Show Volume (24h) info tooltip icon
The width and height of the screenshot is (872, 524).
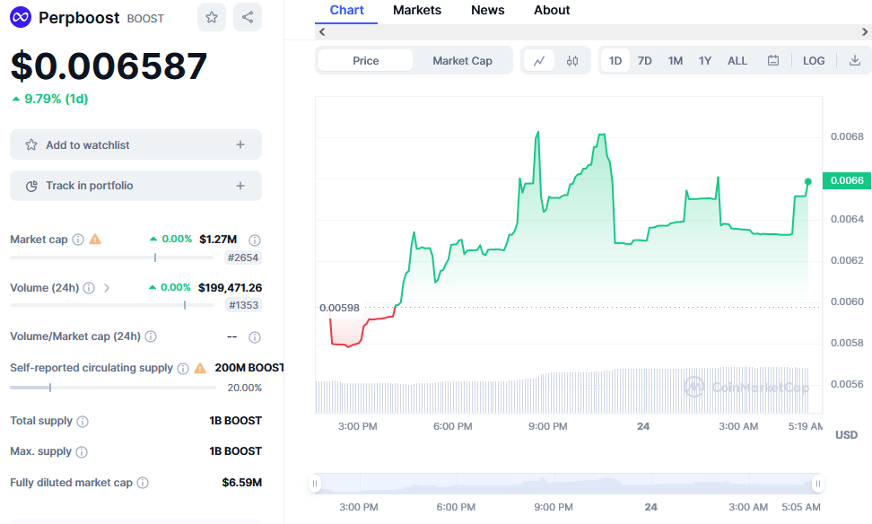point(89,288)
